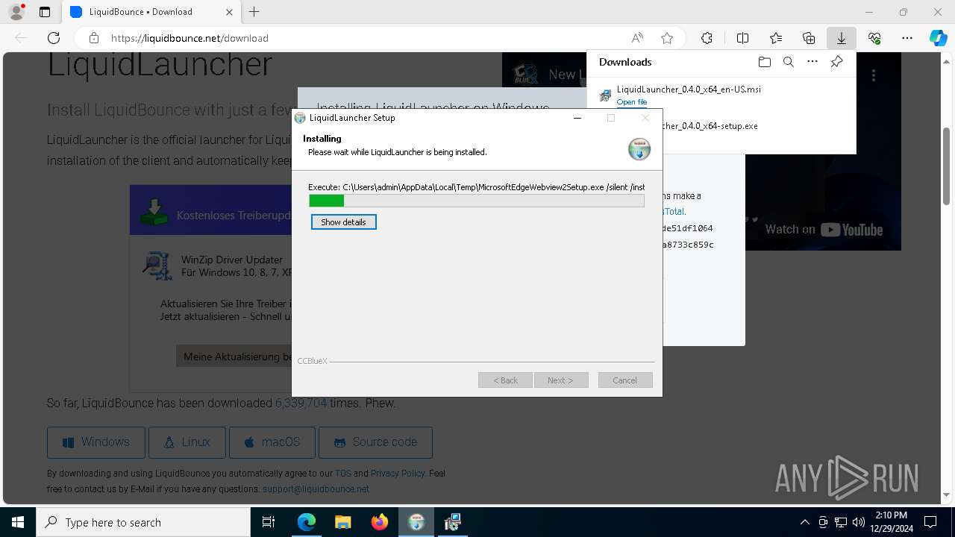The height and width of the screenshot is (537, 955).
Task: Click the installer taskbar icon beside setup
Action: pyautogui.click(x=452, y=522)
